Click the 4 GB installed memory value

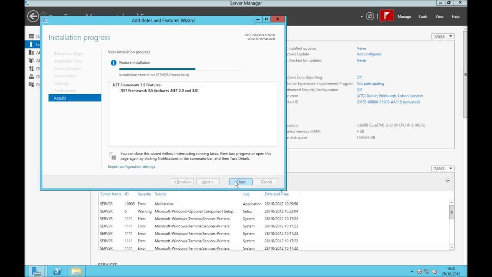point(360,131)
